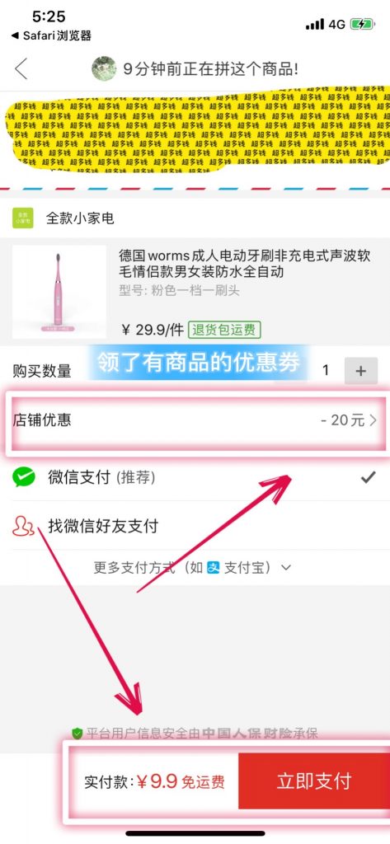Open the 全款小家电 store name

tap(80, 218)
